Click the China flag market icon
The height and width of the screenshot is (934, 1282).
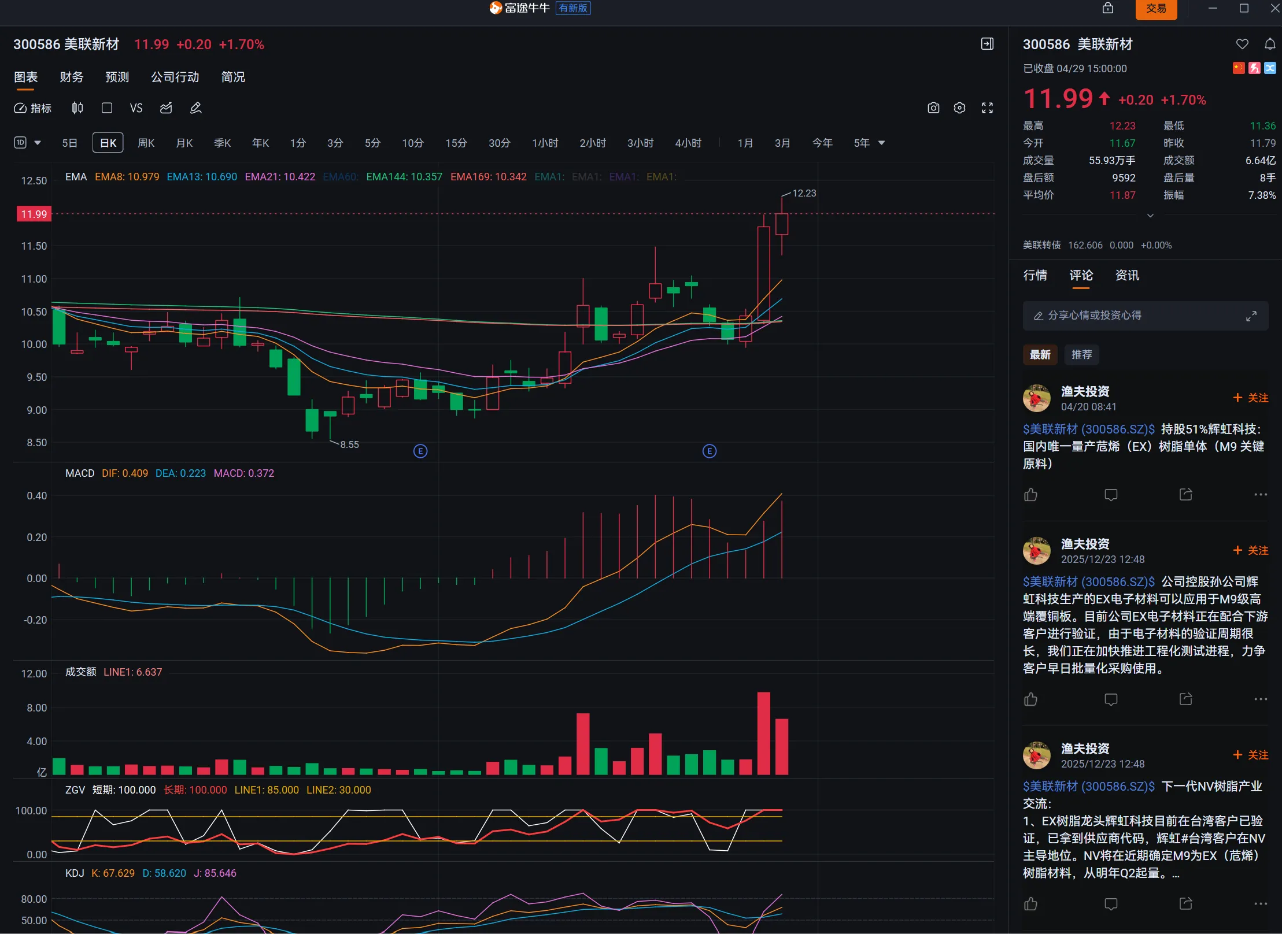click(x=1239, y=68)
